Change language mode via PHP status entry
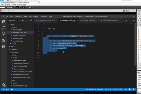The height and width of the screenshot is (94, 141). click(125, 89)
